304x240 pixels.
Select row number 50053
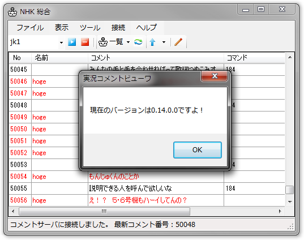point(19,165)
